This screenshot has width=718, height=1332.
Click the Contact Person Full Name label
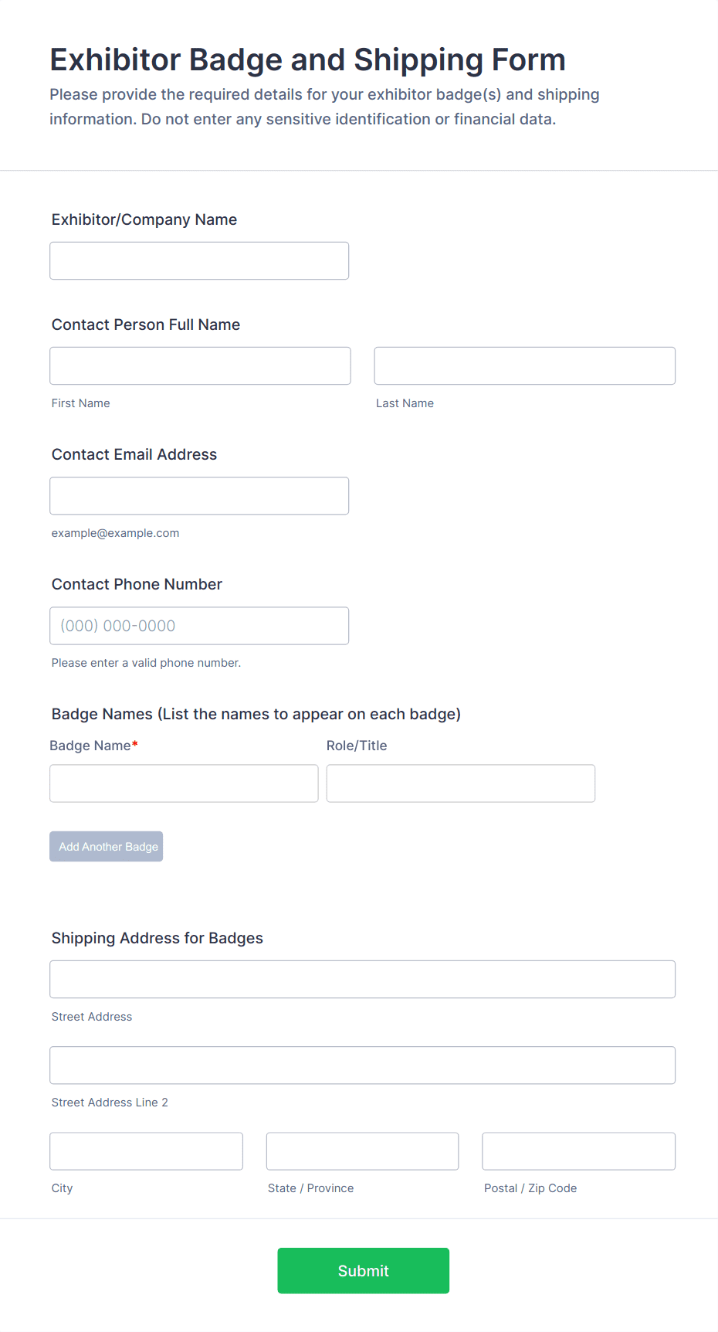point(145,325)
